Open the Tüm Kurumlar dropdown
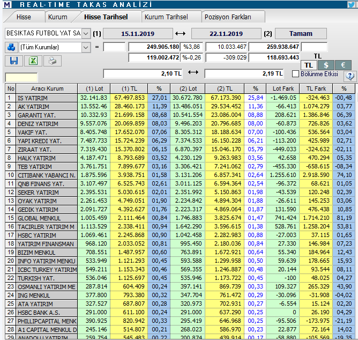The width and height of the screenshot is (358, 340). pyautogui.click(x=86, y=47)
